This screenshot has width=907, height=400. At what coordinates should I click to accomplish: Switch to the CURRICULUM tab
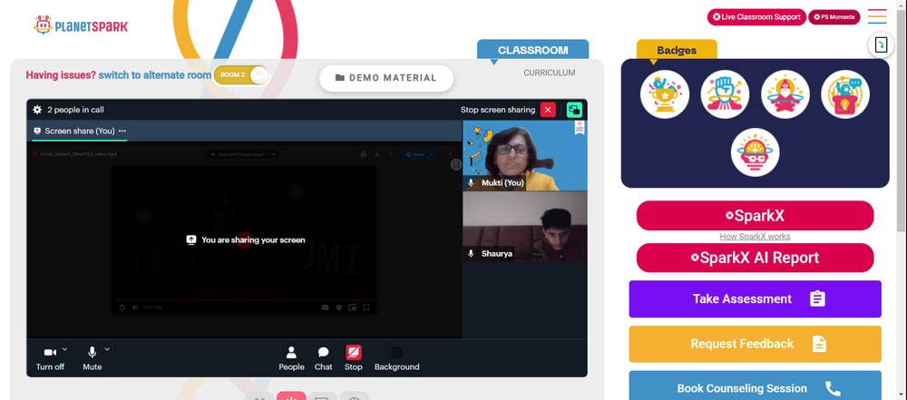[x=550, y=73]
